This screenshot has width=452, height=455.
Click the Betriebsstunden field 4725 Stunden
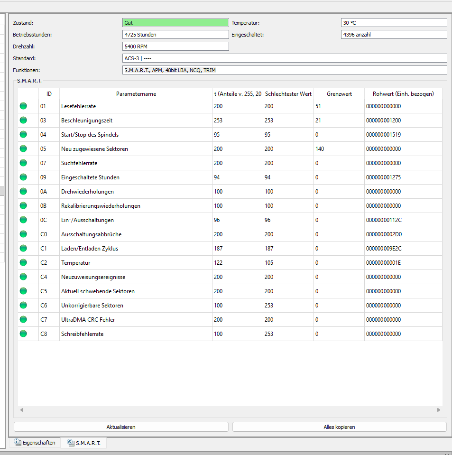coord(175,35)
